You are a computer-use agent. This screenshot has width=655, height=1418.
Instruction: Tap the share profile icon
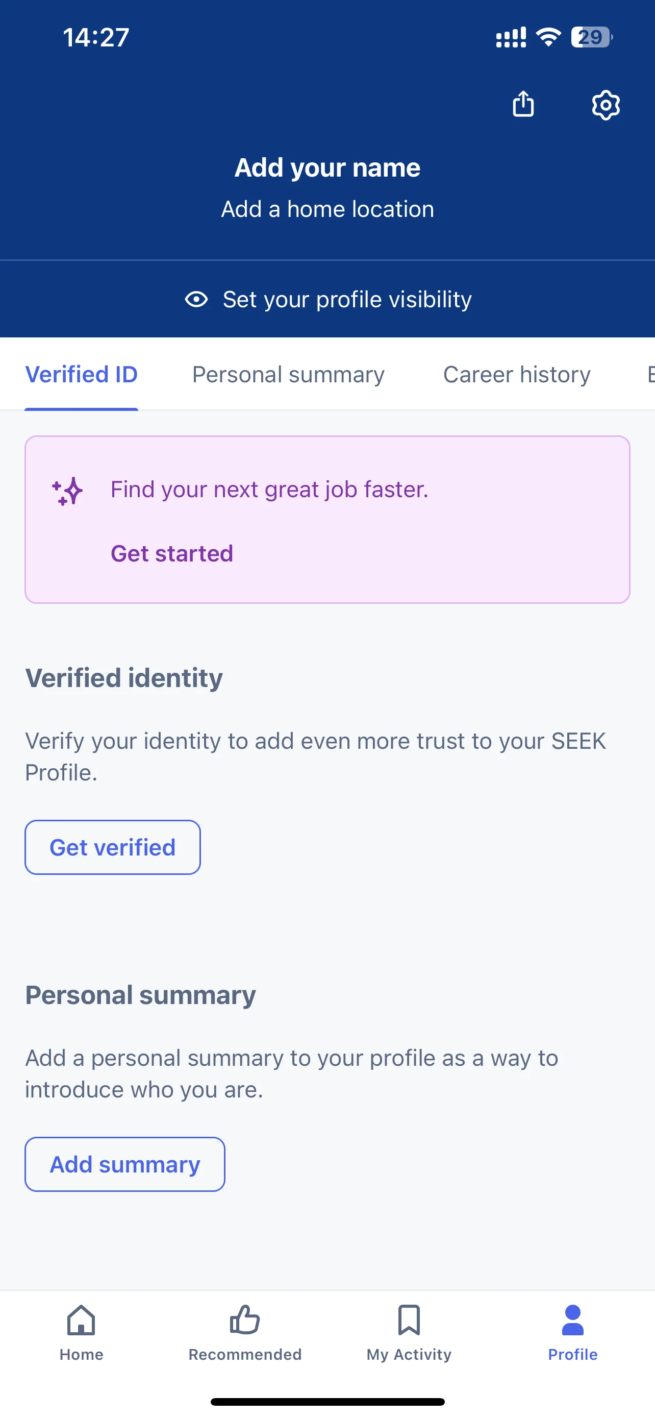point(523,104)
